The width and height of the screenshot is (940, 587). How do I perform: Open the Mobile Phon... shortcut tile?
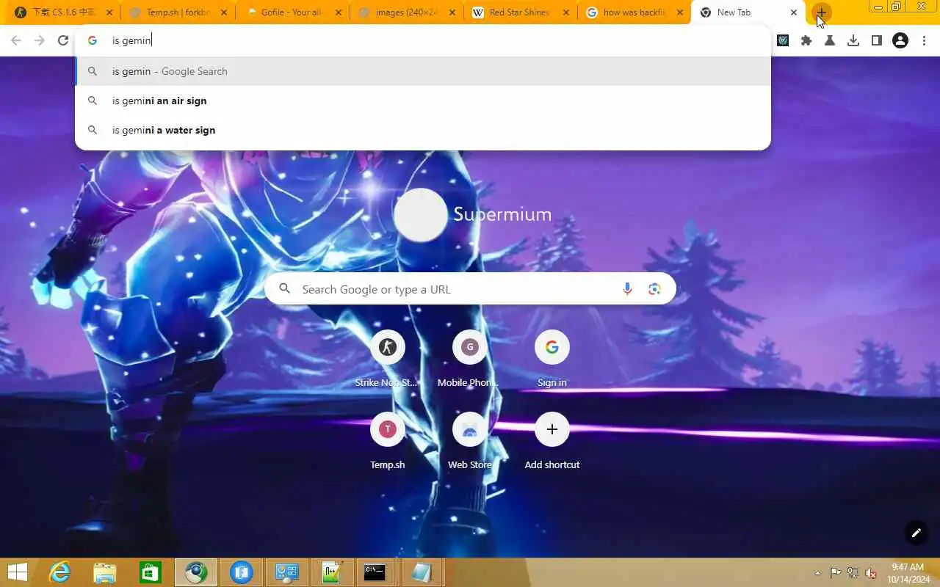coord(469,359)
